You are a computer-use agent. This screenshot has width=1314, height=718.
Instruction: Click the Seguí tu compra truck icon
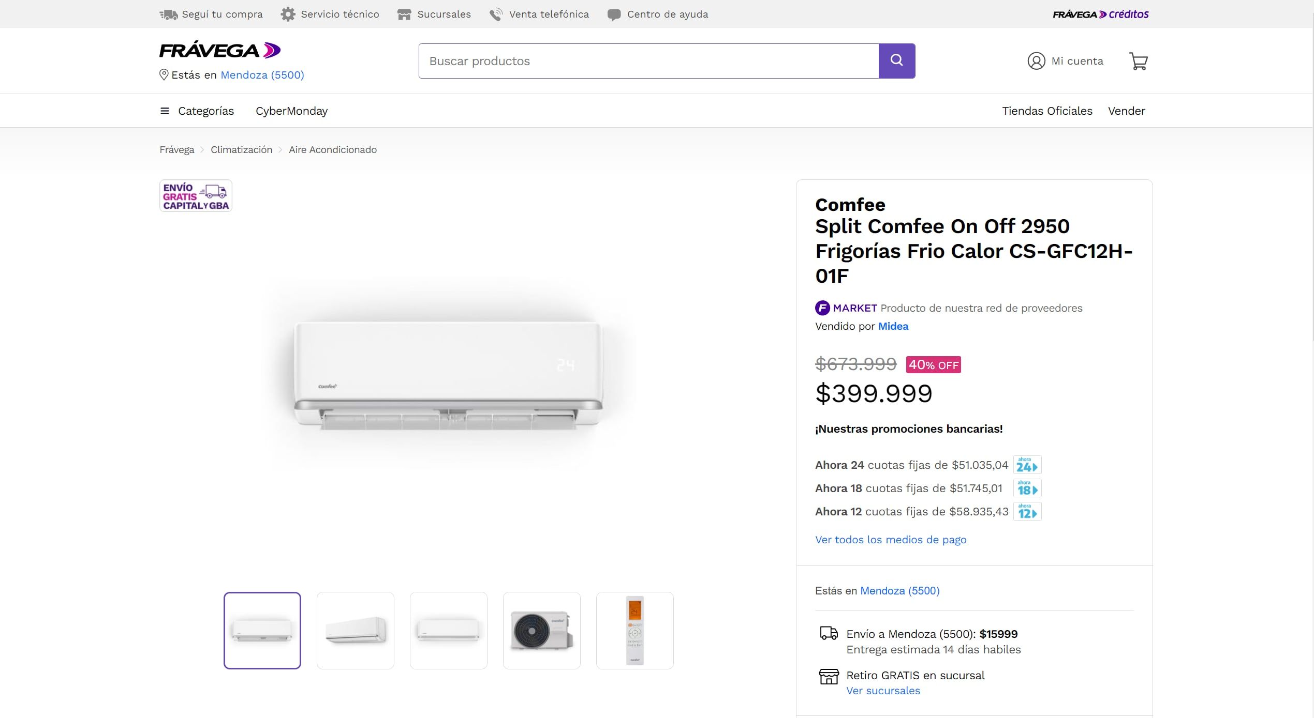[168, 14]
